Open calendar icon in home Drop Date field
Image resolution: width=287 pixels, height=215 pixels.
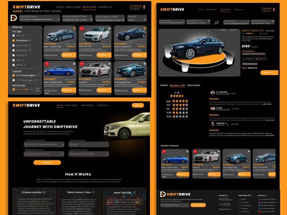point(107,154)
